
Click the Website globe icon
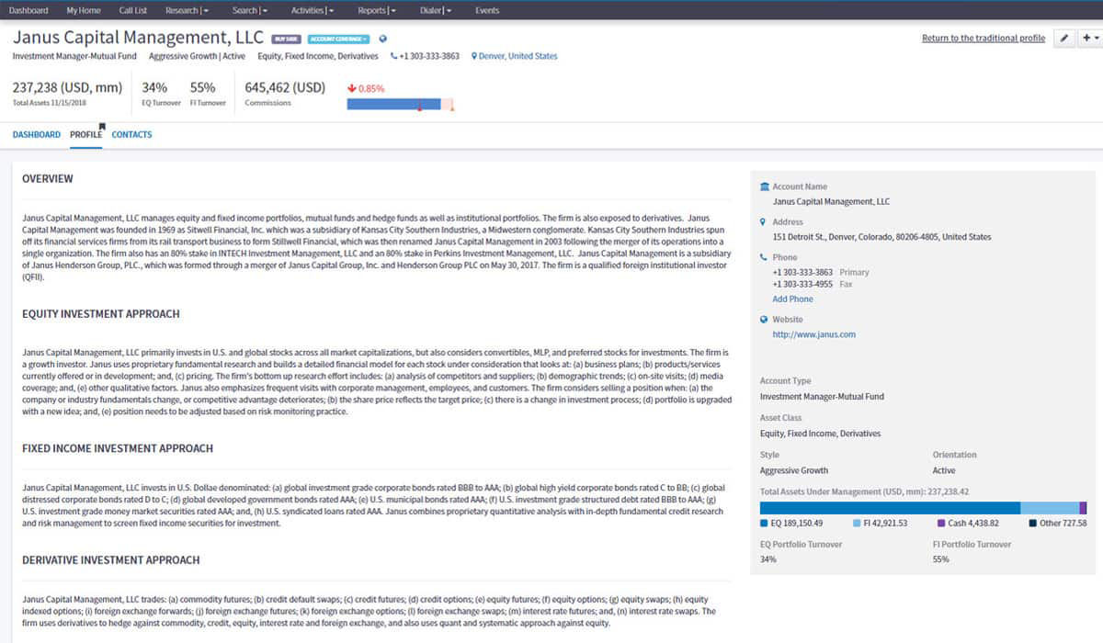764,320
